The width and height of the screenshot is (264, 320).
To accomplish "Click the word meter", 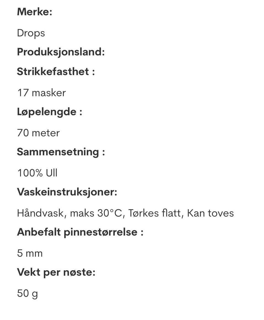I will click(x=46, y=133).
